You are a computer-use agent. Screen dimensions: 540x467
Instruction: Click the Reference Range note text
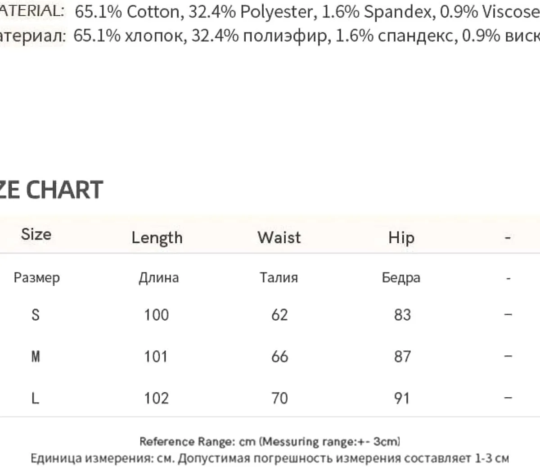pos(270,441)
